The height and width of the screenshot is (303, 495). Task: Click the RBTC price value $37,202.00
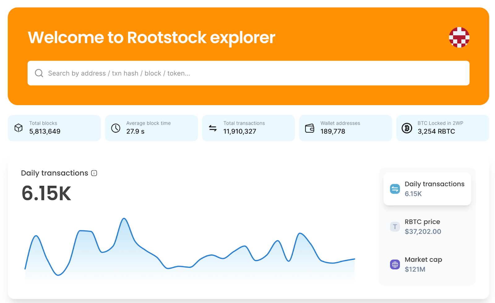[x=423, y=231]
